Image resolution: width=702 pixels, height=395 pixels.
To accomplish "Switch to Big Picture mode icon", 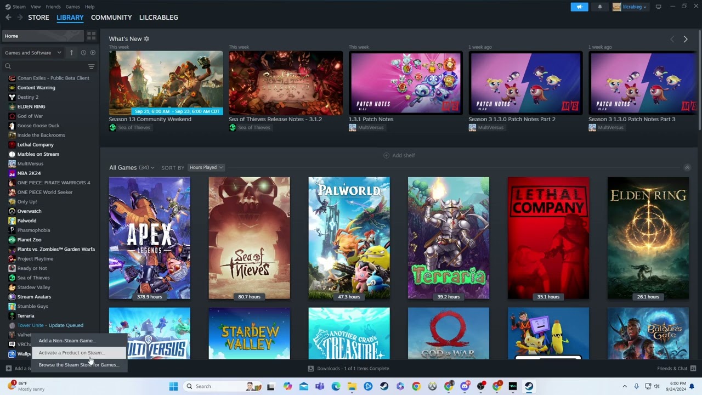I will click(x=658, y=7).
